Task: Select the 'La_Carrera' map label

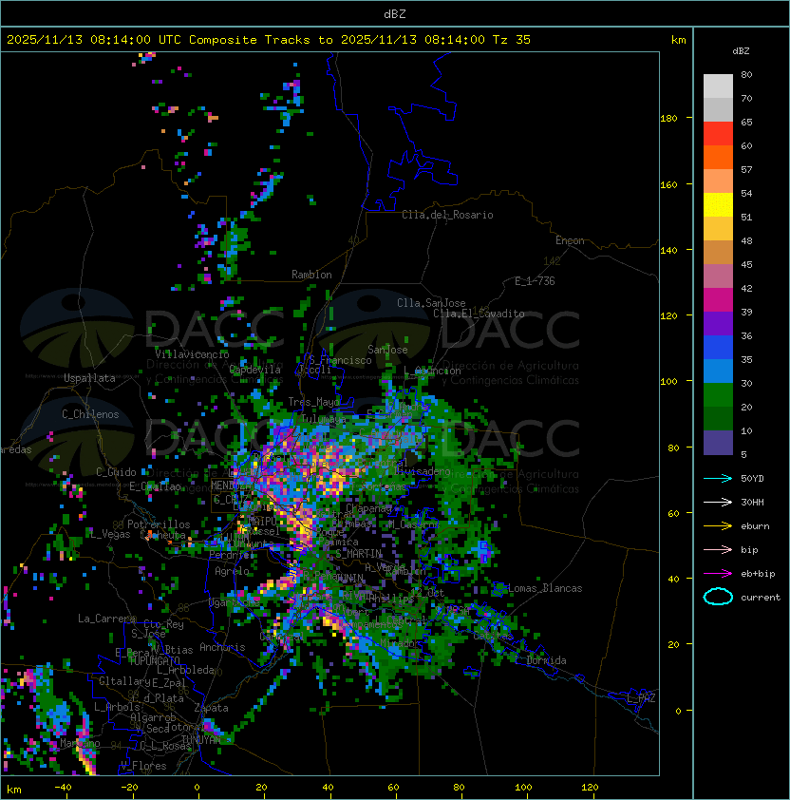Action: tap(106, 619)
